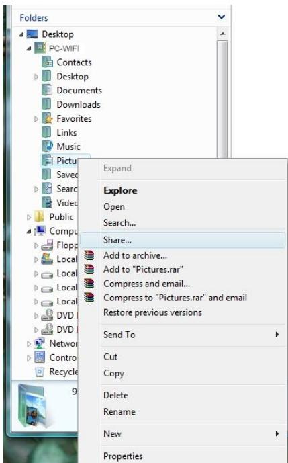The image size is (288, 463).
Task: Click the Saved Games folder icon
Action: tap(47, 175)
